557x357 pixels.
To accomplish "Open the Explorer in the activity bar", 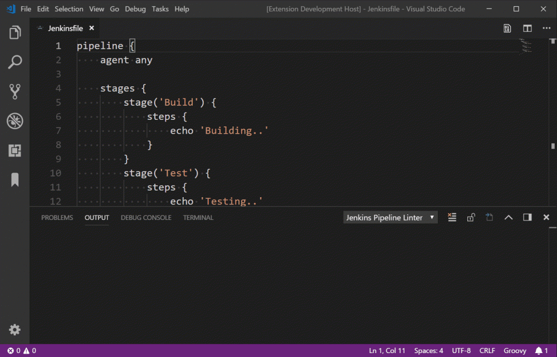I will (x=14, y=32).
